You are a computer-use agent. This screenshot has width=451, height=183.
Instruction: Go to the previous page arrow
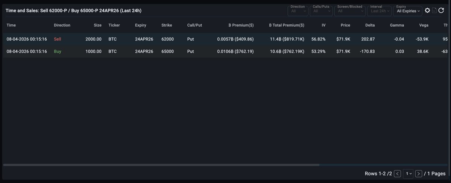(x=397, y=174)
